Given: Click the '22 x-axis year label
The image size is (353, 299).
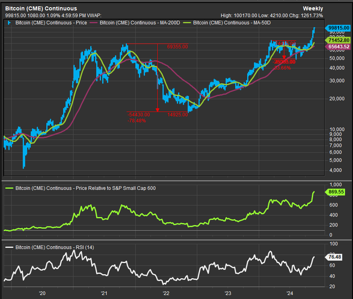Looking at the screenshot, I should pos(166,293).
